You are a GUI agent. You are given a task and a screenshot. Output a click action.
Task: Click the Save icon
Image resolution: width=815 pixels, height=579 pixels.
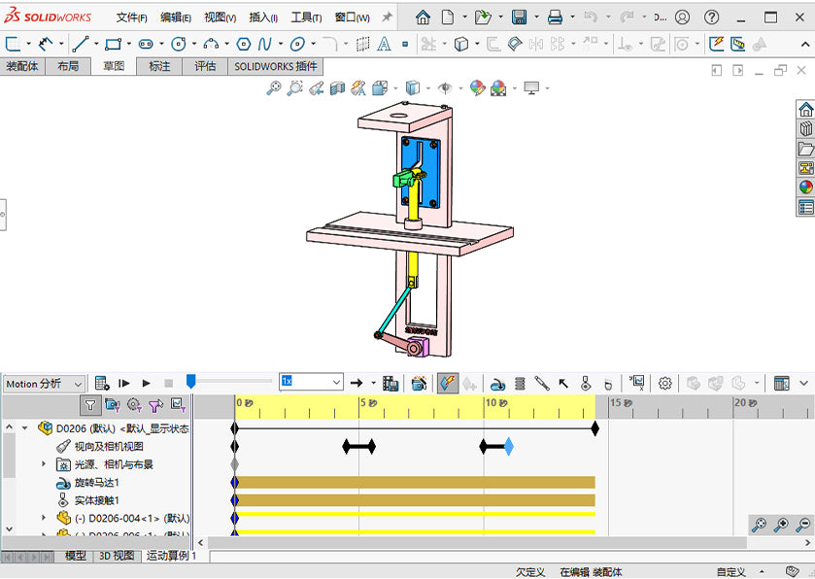[x=519, y=17]
